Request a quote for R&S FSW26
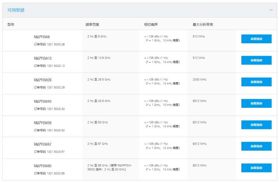 coord(256,82)
